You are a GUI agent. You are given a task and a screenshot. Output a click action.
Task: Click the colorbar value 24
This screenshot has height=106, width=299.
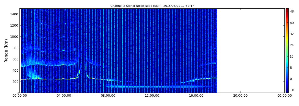click(x=292, y=45)
